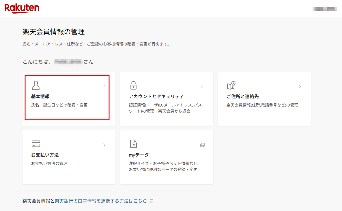Viewport: 342px width, 211px height.
Task: Click the 楽天会員情報の管理 page title
Action: tap(53, 32)
